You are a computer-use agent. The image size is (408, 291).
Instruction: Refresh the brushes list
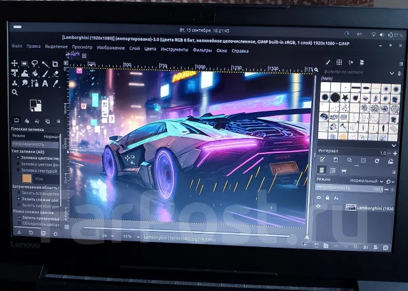(x=377, y=161)
